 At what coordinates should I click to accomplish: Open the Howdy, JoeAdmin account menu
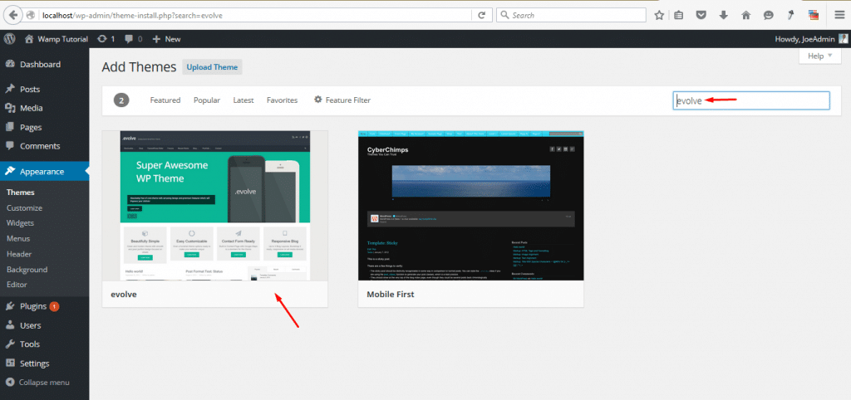point(811,39)
